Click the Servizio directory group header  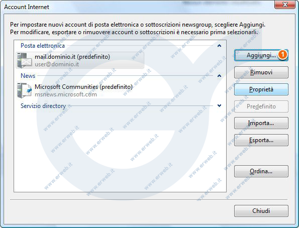[x=43, y=106]
